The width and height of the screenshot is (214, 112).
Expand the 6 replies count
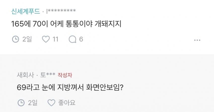click(81, 39)
